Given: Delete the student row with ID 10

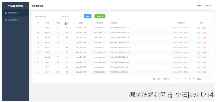Looking at the screenshot, I should pyautogui.click(x=204, y=52).
